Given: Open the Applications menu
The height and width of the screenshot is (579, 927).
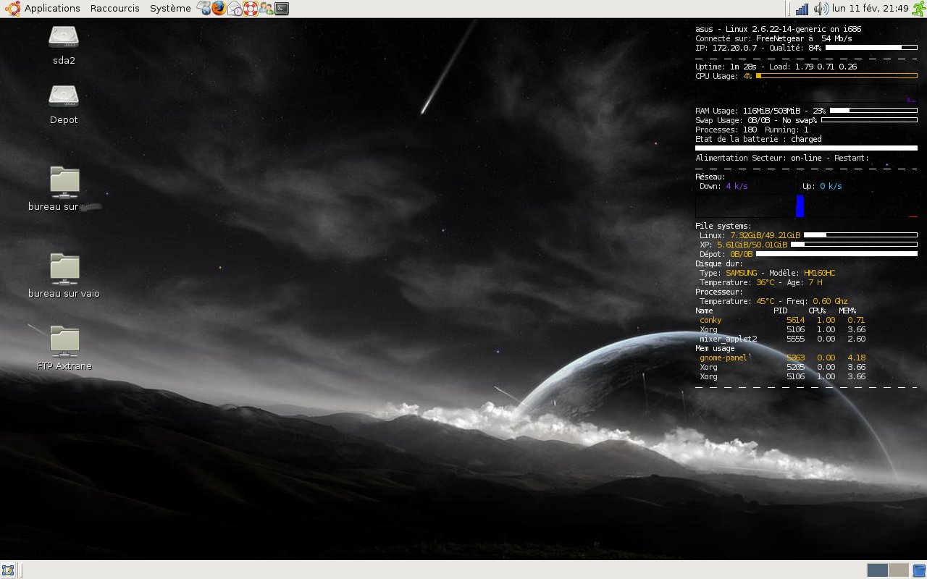Looking at the screenshot, I should [x=52, y=9].
